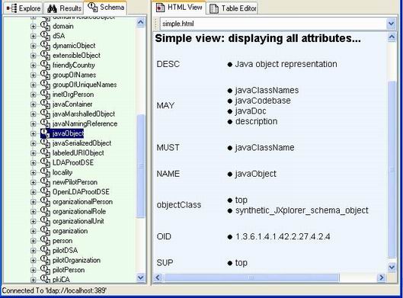
Task: Switch to the Explore tab
Action: coord(23,8)
